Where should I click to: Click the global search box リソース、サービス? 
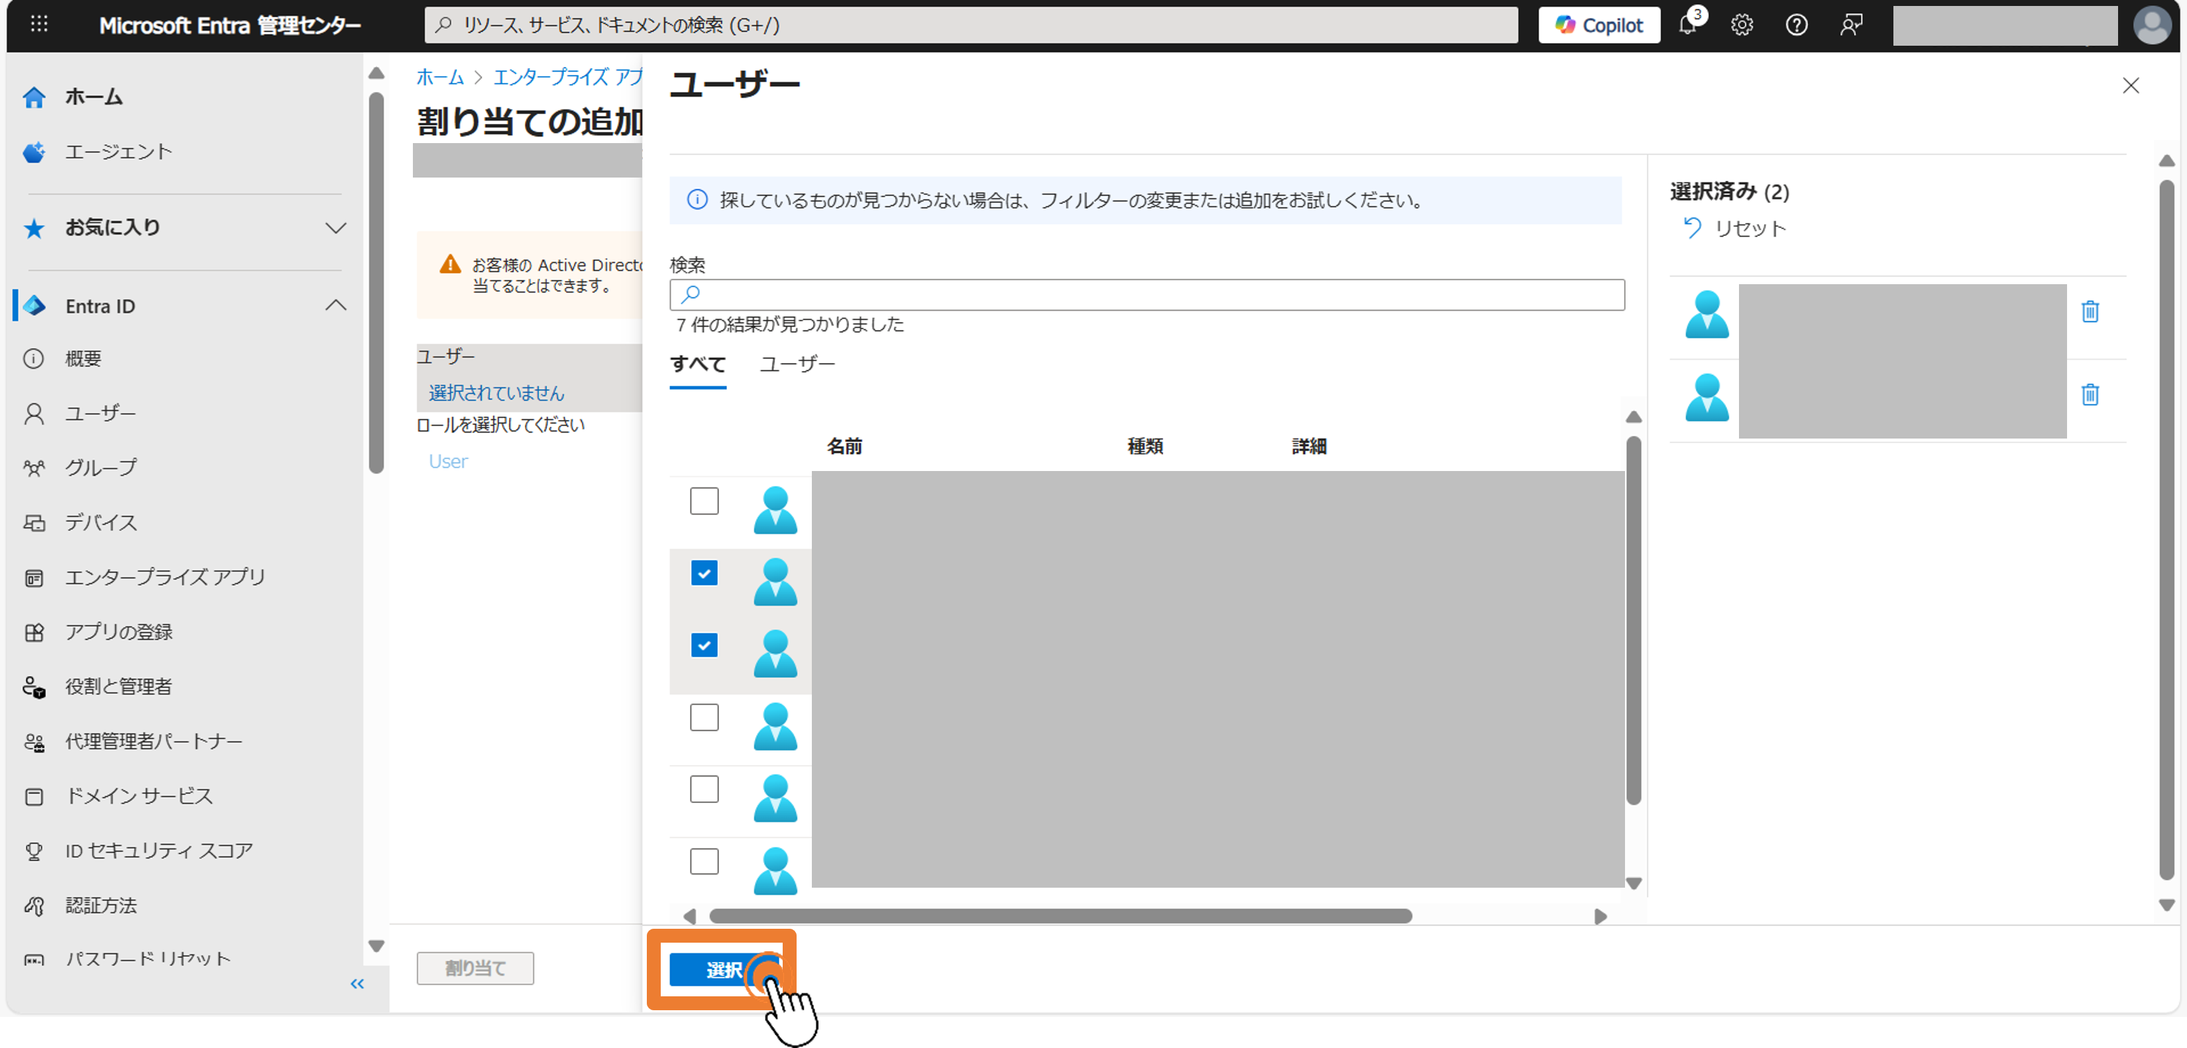970,25
